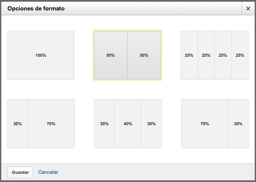Click last 25% column of four-column layout
This screenshot has width=256, height=182.
pyautogui.click(x=240, y=55)
